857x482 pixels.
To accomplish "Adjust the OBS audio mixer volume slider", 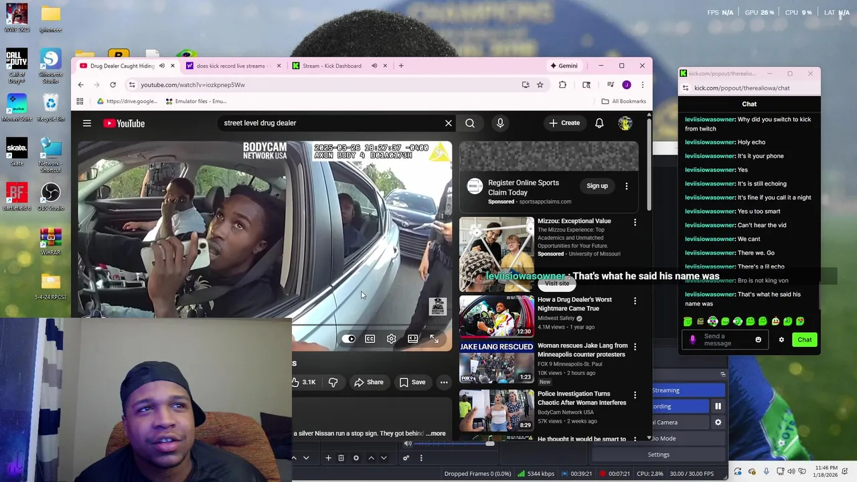I will [453, 444].
